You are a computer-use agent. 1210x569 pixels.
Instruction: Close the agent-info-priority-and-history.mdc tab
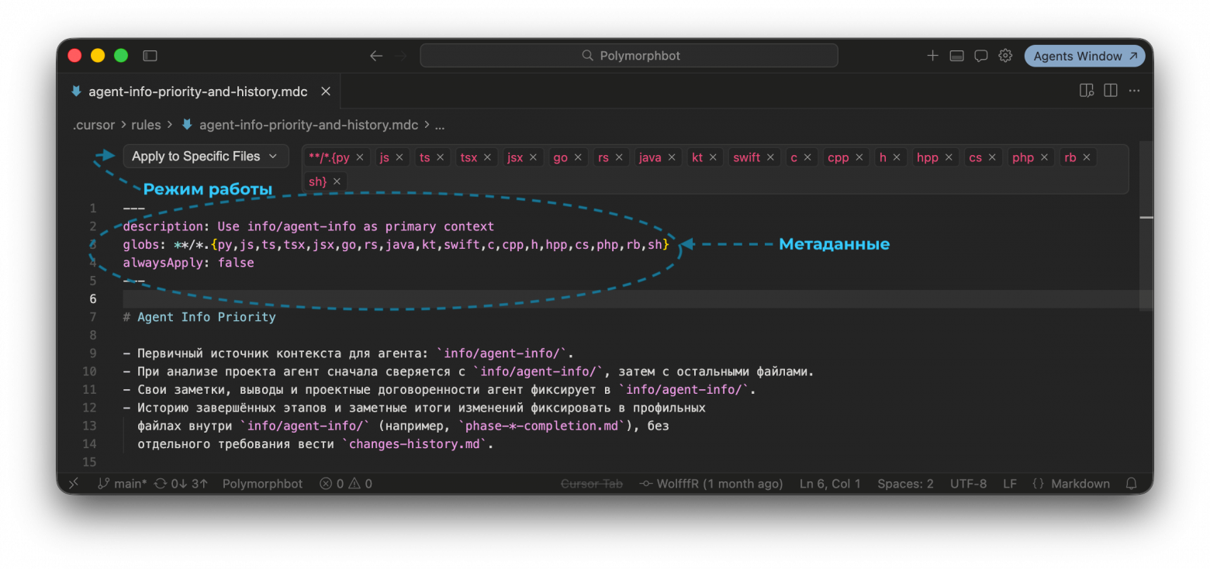326,91
